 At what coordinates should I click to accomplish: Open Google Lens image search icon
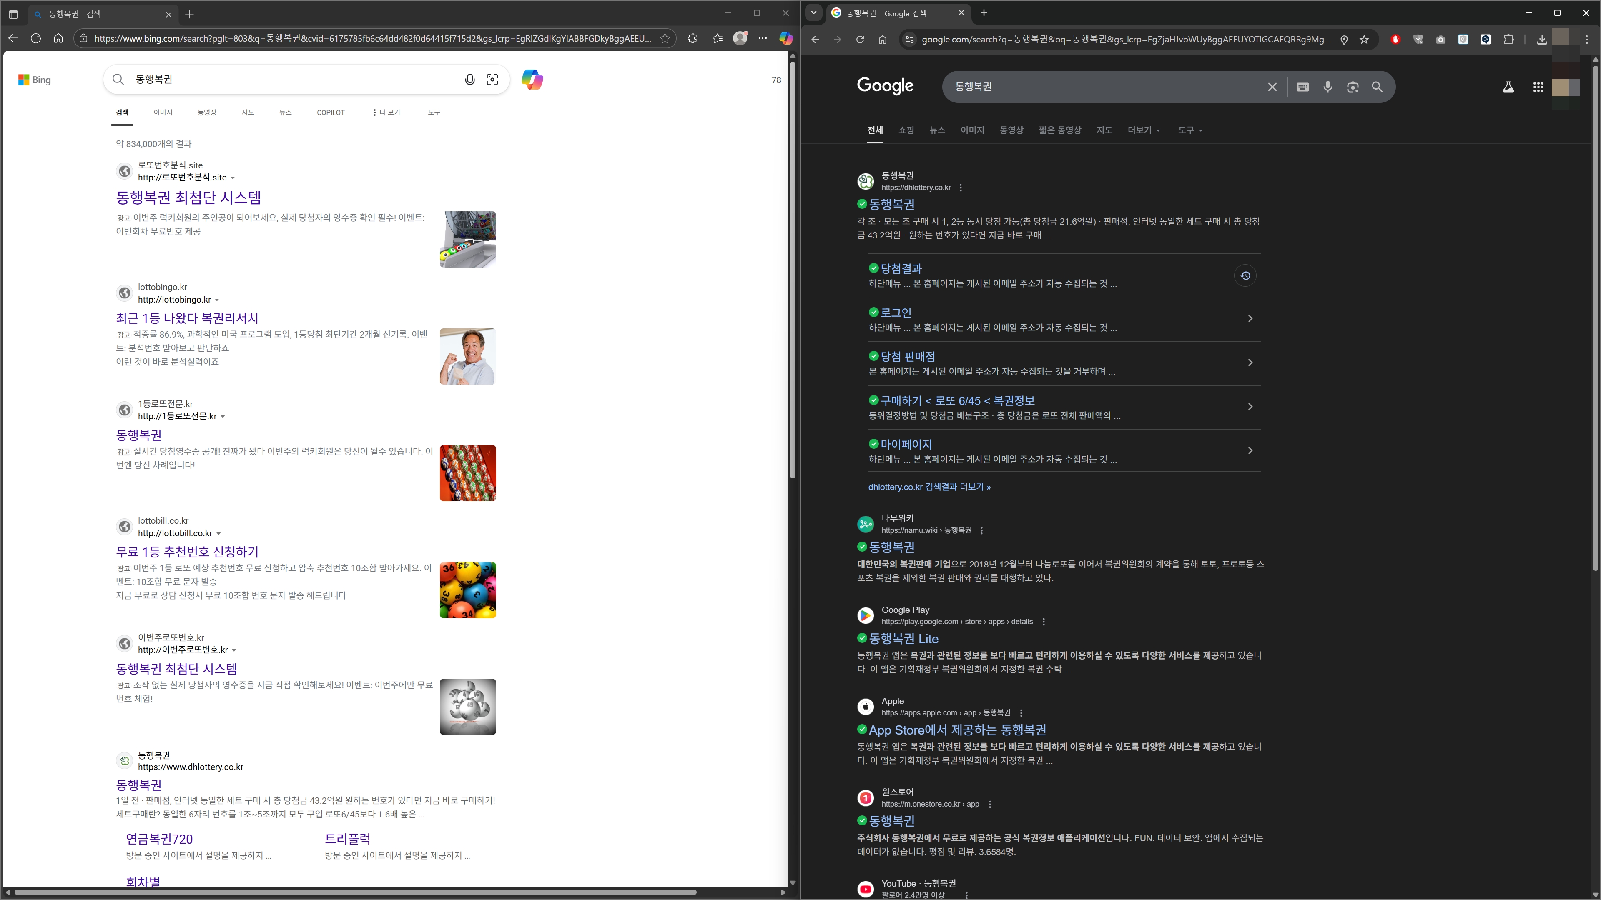pyautogui.click(x=1353, y=87)
